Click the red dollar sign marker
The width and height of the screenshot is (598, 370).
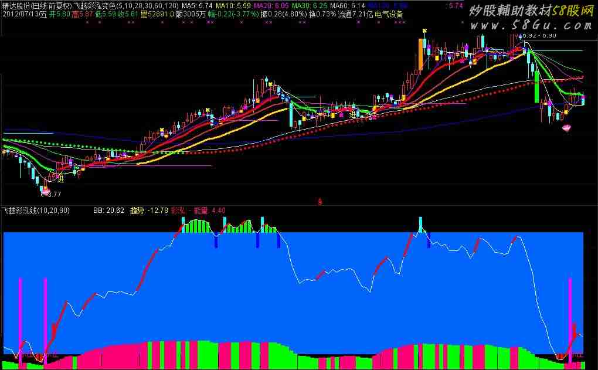(320, 201)
